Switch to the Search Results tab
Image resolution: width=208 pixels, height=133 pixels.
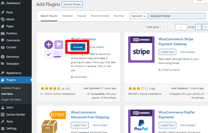coord(49,16)
